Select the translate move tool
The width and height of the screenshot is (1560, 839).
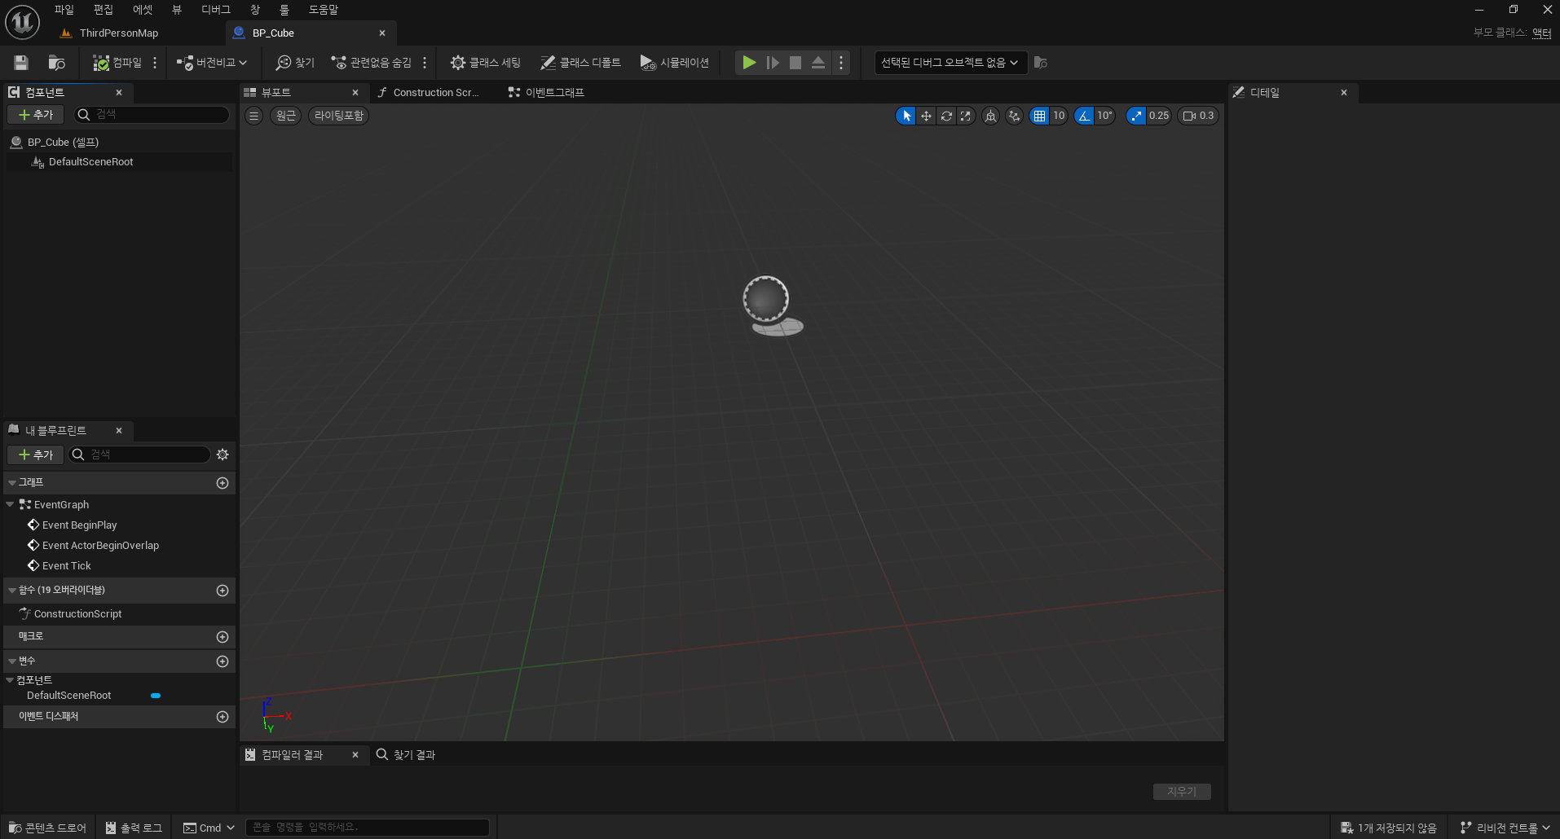tap(926, 116)
